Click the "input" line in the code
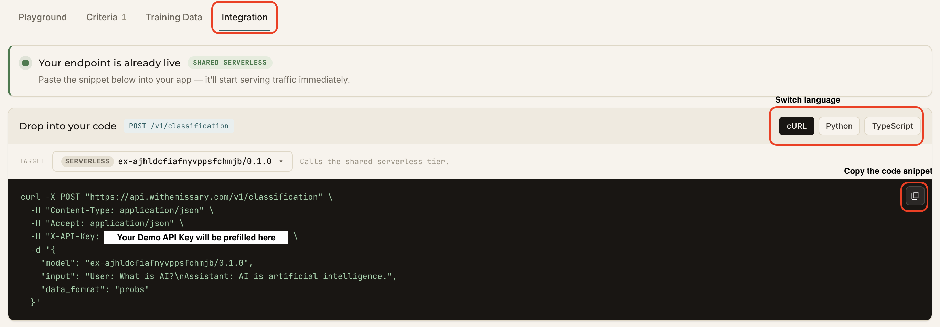This screenshot has width=940, height=327. point(218,276)
